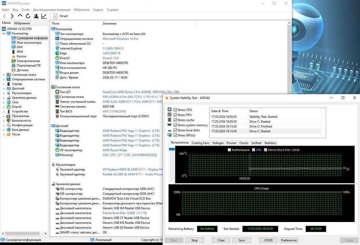This screenshot has width=360, height=245.
Task: Collapse the Компьютер tree node
Action: pyautogui.click(x=4, y=33)
